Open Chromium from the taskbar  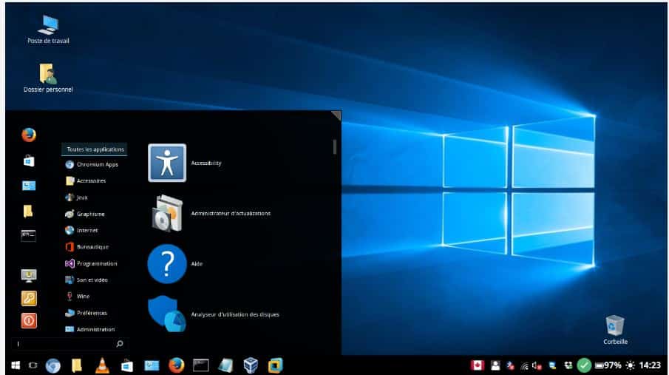[53, 365]
